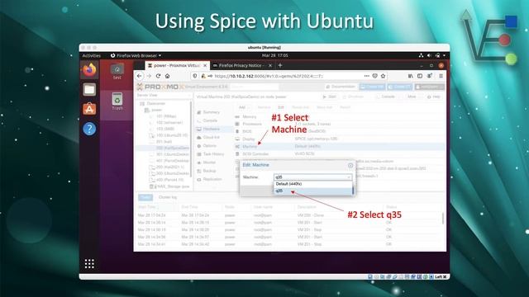Open Firefox library icon

coord(410,76)
